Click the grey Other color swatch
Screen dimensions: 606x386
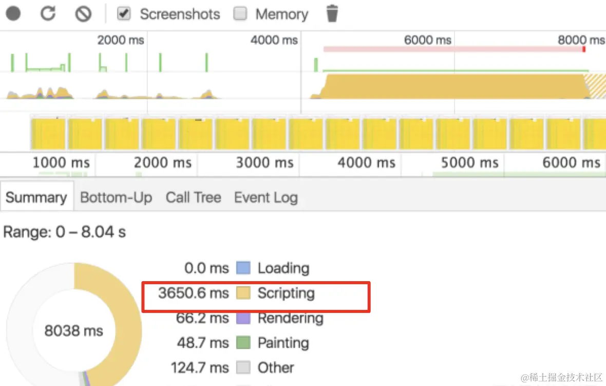[x=243, y=367]
